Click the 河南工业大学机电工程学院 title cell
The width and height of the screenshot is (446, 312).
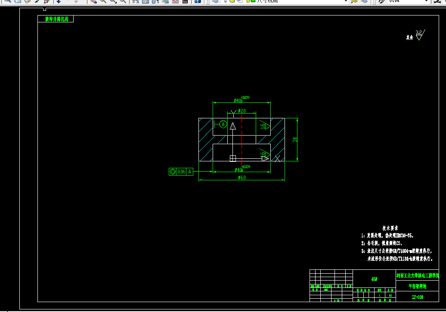(417, 275)
